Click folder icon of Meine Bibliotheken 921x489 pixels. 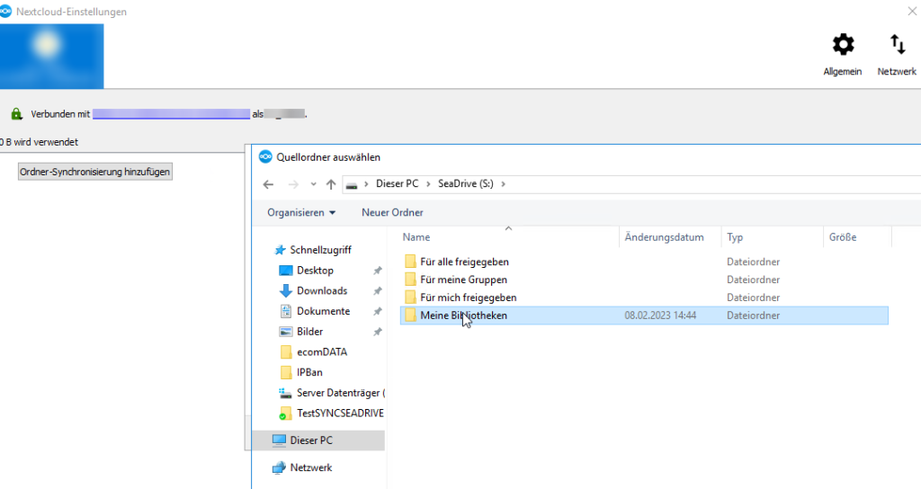[410, 316]
